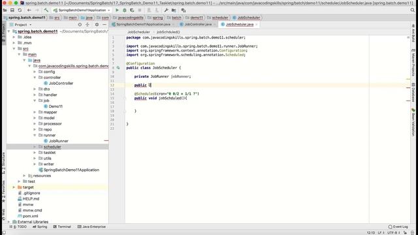This screenshot has height=235, width=418.
Task: Collapse the src folder
Action: point(14,49)
